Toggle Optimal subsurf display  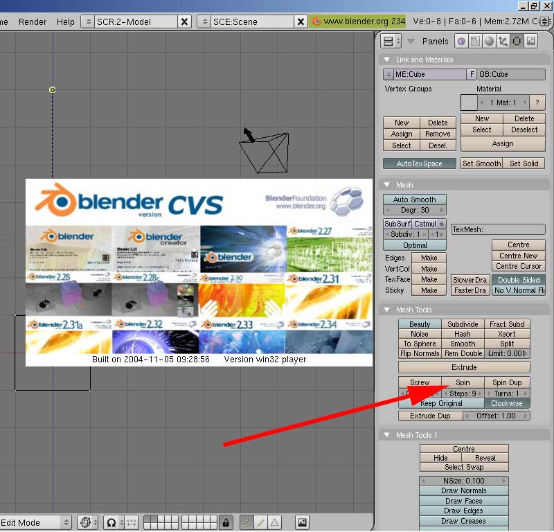coord(414,245)
